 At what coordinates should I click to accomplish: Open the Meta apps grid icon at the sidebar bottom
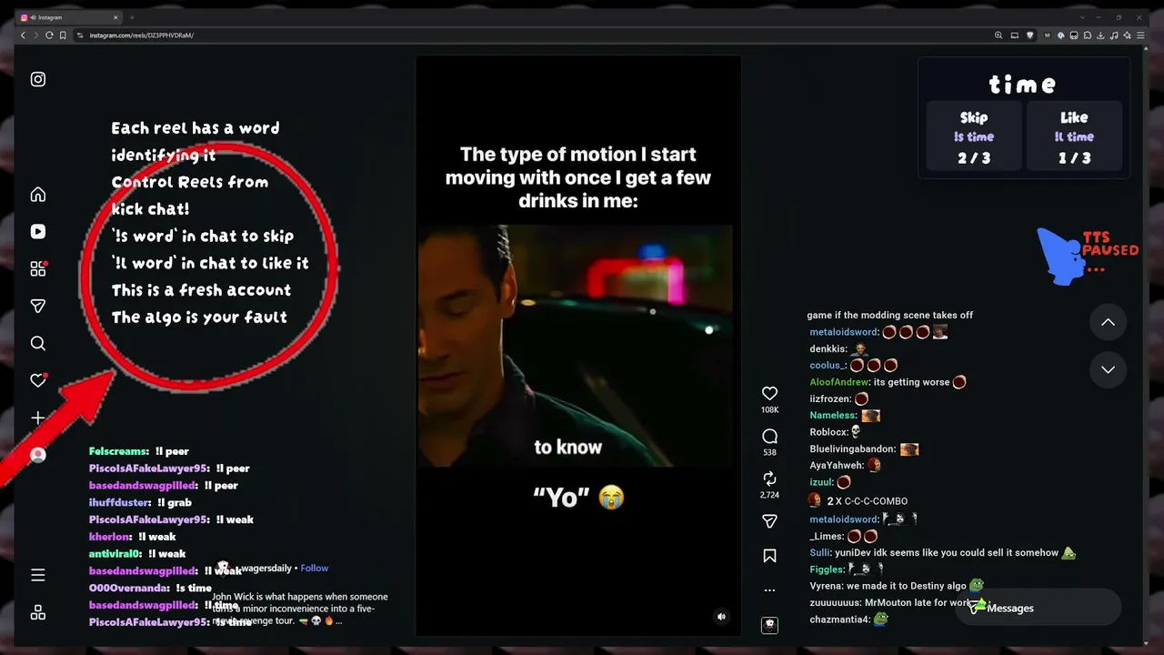pos(38,612)
